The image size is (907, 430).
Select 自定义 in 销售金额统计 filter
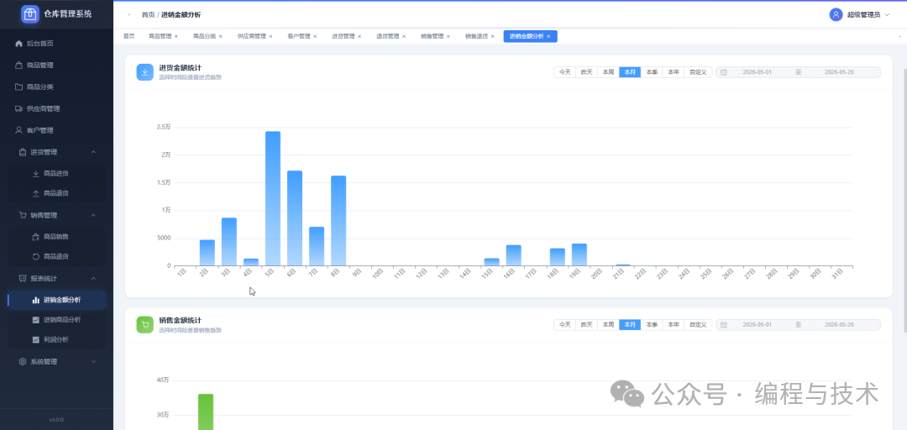tap(698, 325)
